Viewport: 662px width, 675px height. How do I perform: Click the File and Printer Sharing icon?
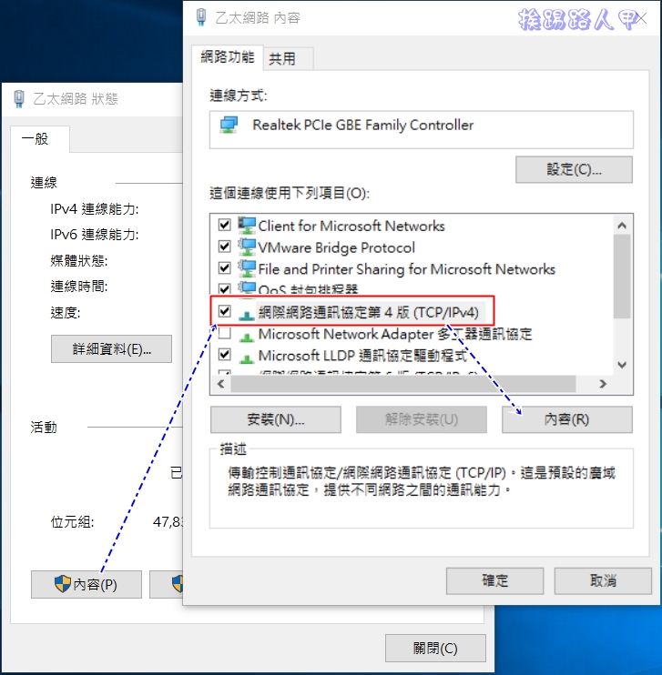point(247,268)
